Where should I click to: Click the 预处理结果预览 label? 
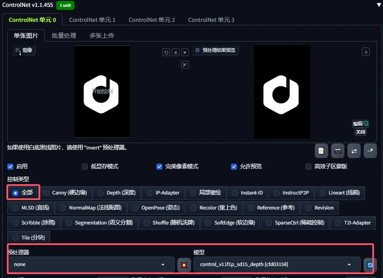click(215, 50)
